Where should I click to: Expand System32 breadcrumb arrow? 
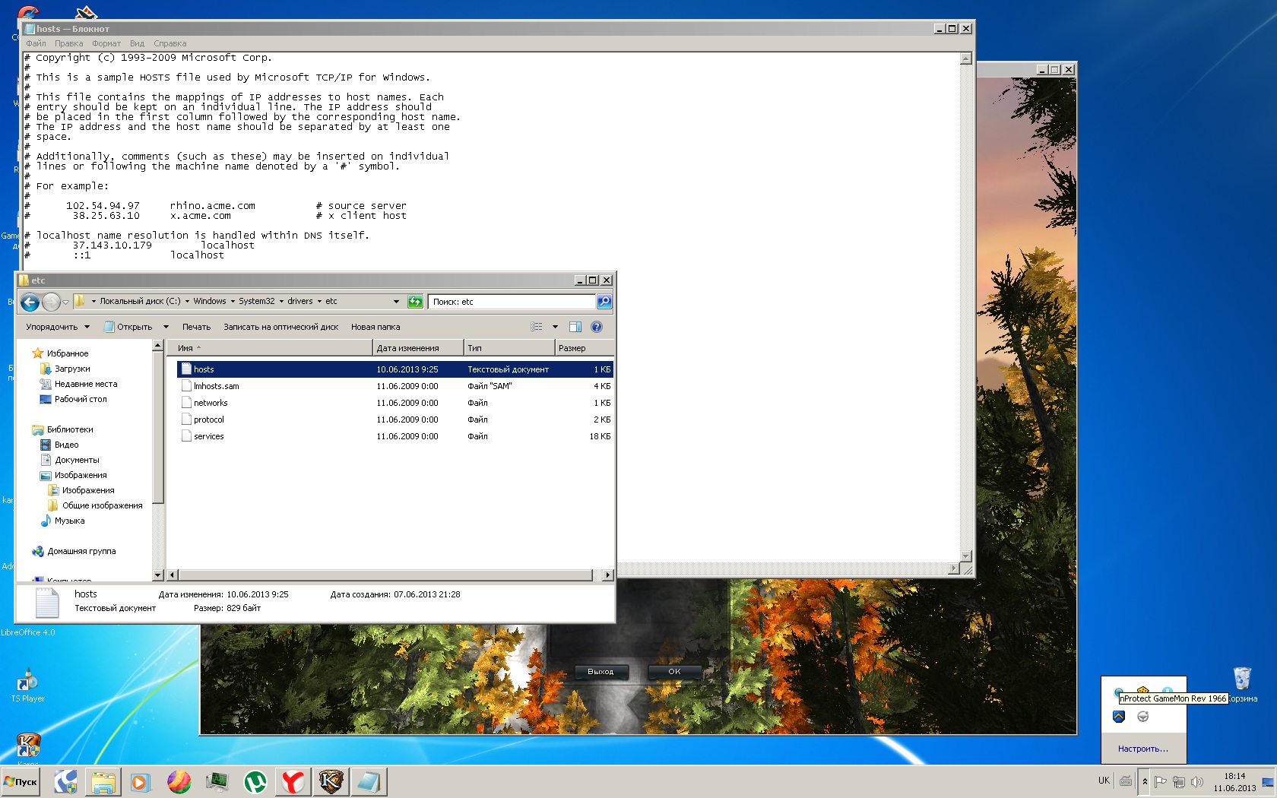pos(281,302)
